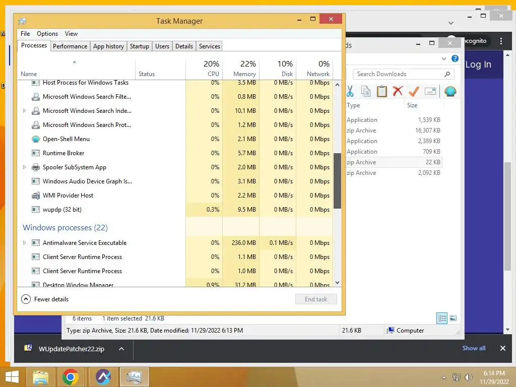516x387 pixels.
Task: Click the Paste clipboard icon in Downloads toolbar
Action: pos(382,91)
